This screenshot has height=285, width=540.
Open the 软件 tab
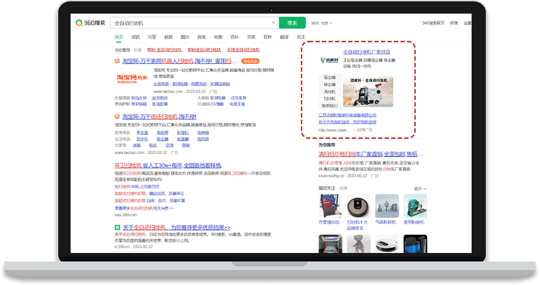click(268, 37)
